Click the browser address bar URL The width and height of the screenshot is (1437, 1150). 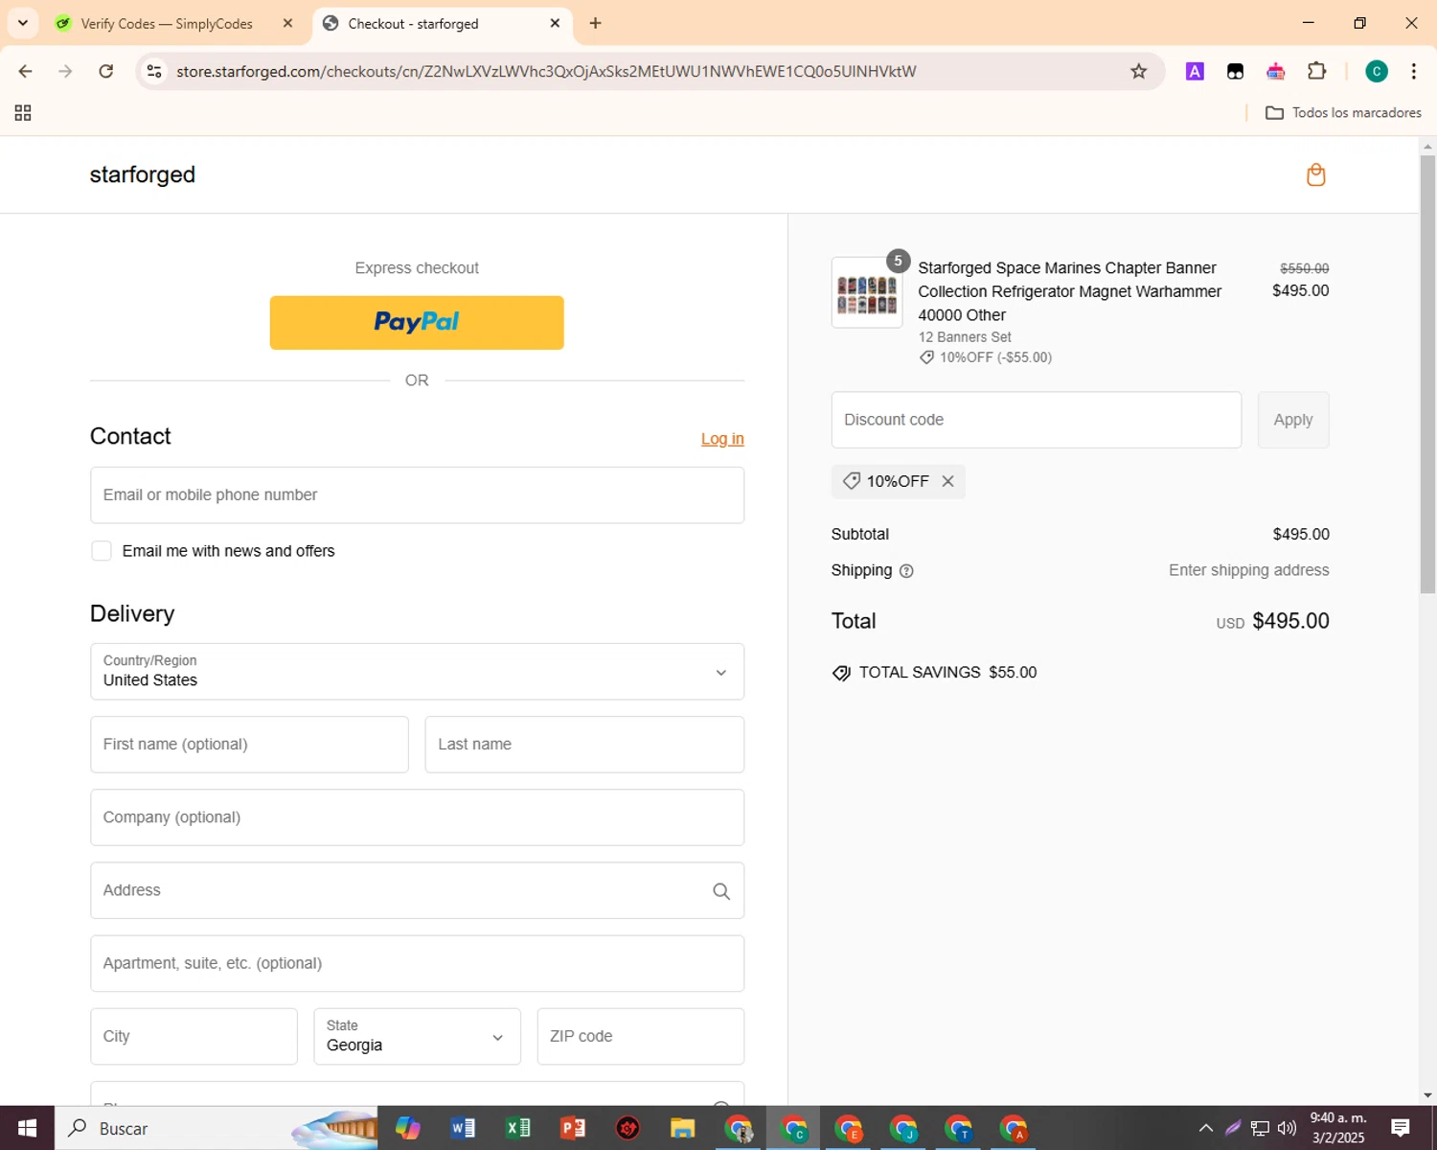point(546,71)
